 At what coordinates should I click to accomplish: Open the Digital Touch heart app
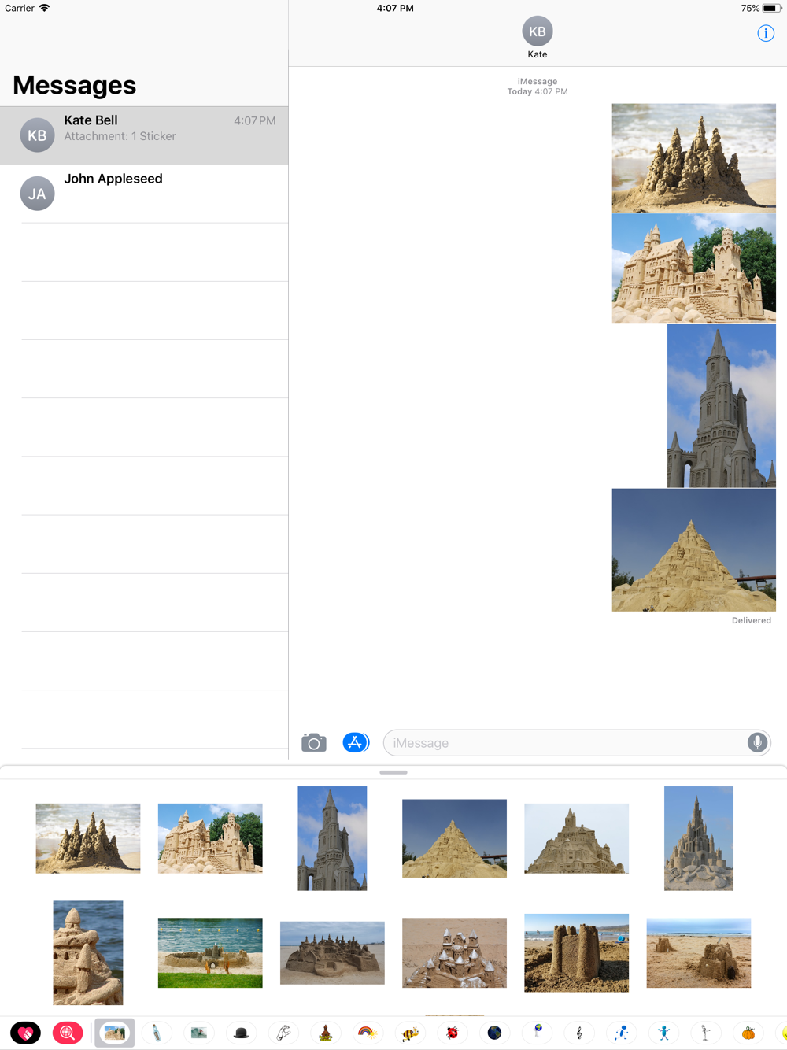[x=25, y=1033]
